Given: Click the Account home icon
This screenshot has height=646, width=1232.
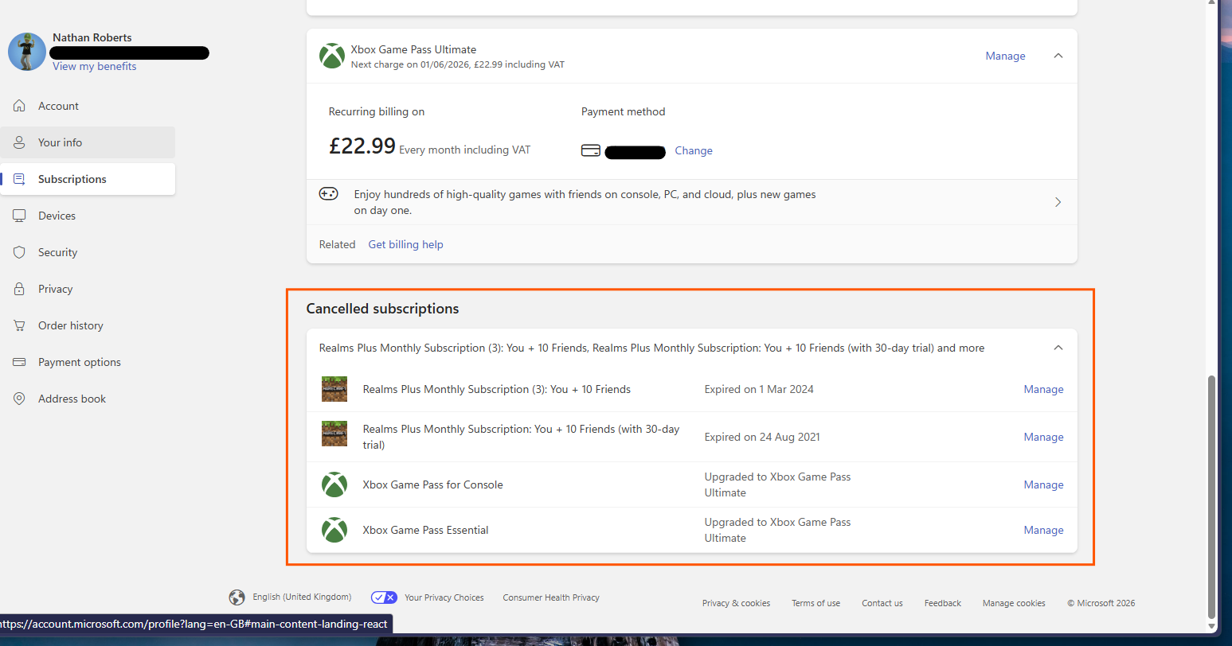Looking at the screenshot, I should pos(19,106).
